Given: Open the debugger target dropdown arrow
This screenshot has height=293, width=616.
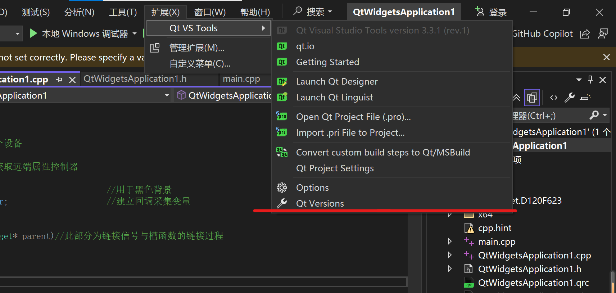Looking at the screenshot, I should (135, 34).
